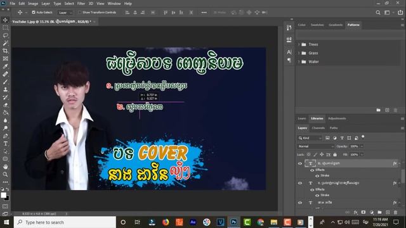Switch to the Swatches tab
Screen dimensions: 406x228
[x=317, y=25]
